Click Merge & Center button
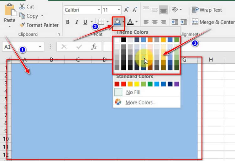The width and height of the screenshot is (235, 161). [213, 22]
